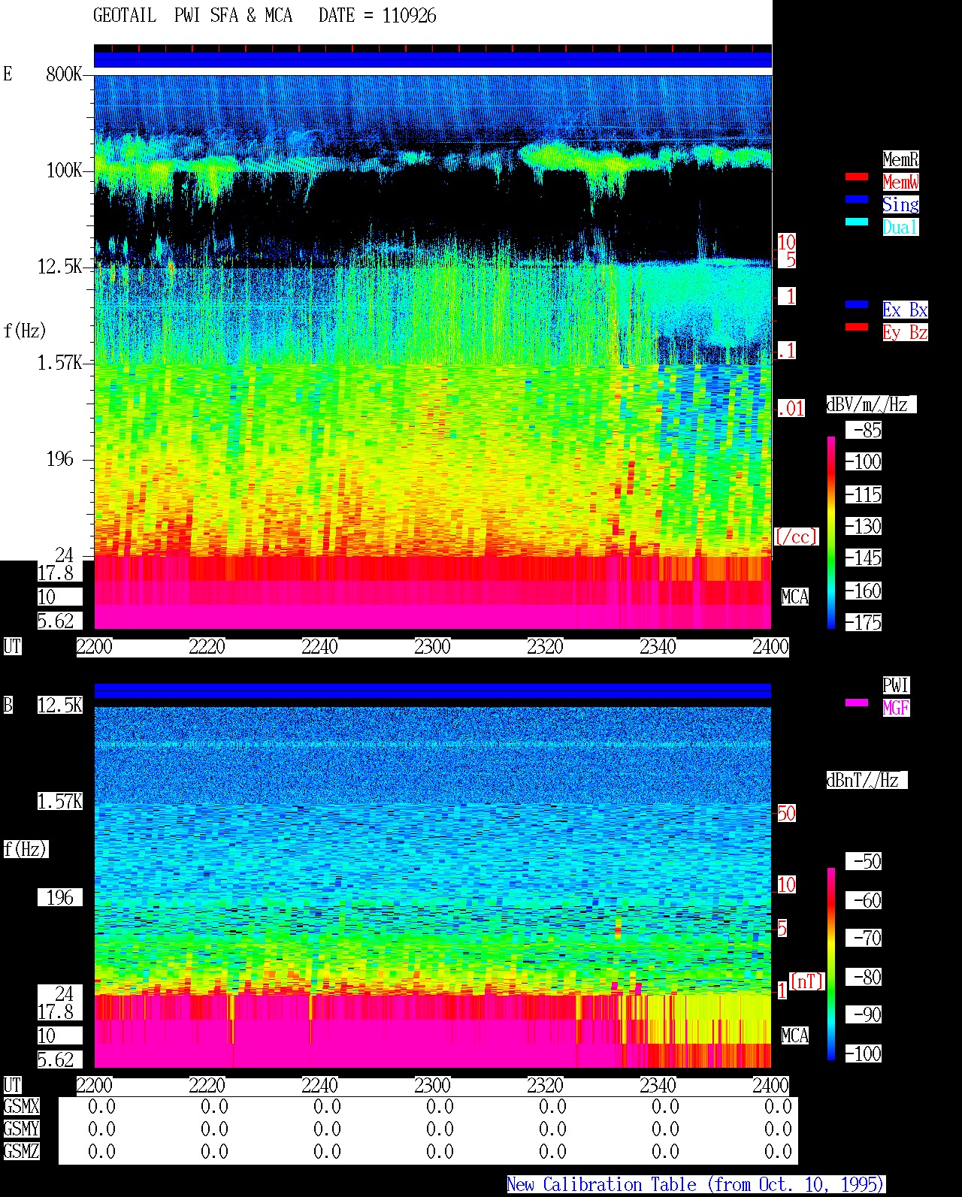This screenshot has height=1197, width=962.
Task: Click the PWI legend label
Action: click(x=896, y=685)
